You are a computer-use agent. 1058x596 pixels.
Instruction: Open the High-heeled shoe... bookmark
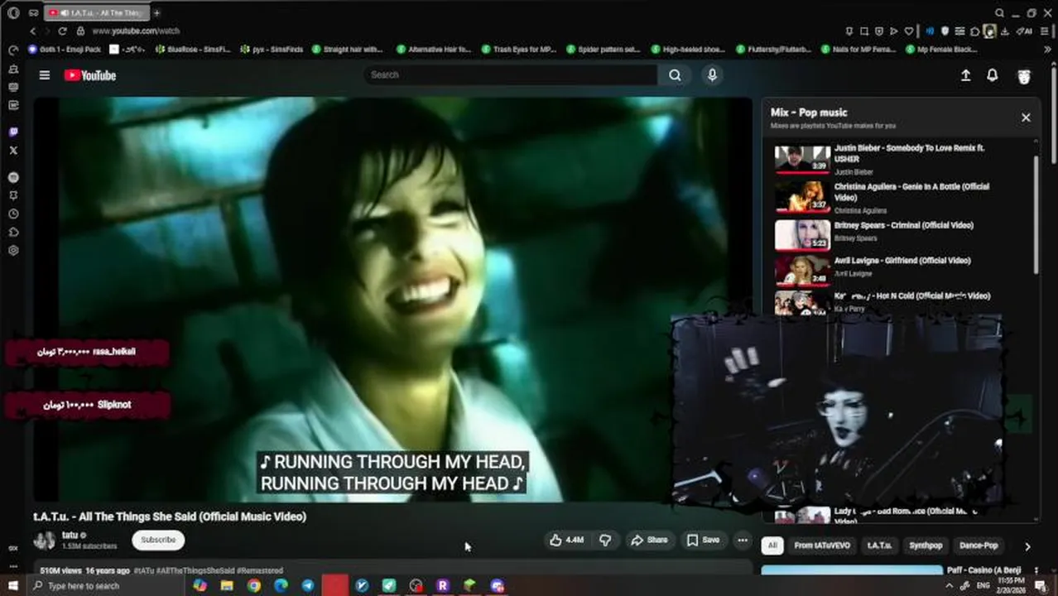point(689,50)
